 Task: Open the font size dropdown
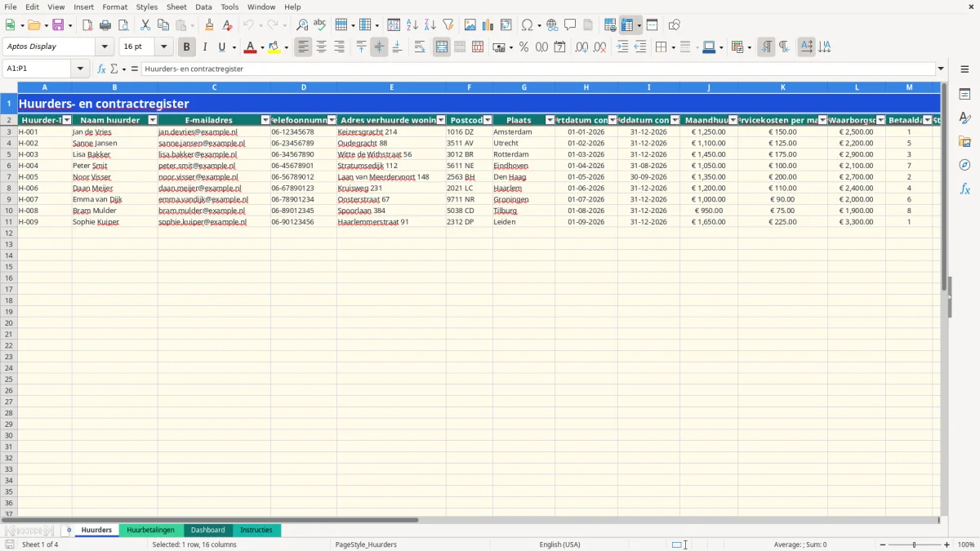(x=163, y=47)
